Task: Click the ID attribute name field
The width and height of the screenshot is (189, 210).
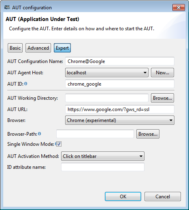Action: point(103,167)
